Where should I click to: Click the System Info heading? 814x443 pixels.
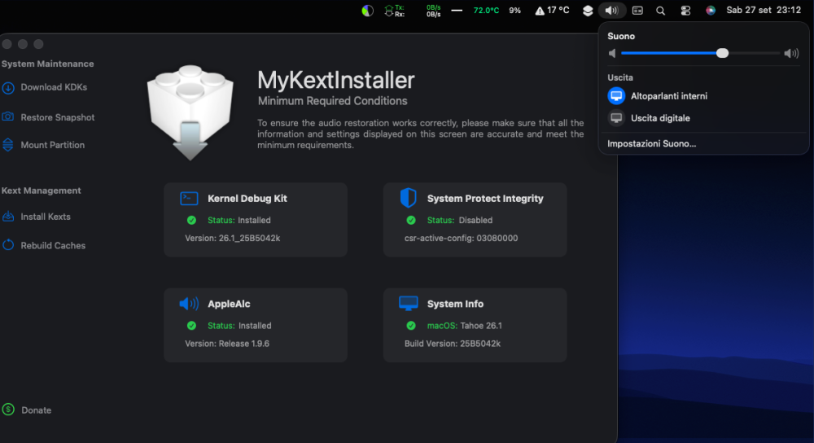pyautogui.click(x=455, y=304)
